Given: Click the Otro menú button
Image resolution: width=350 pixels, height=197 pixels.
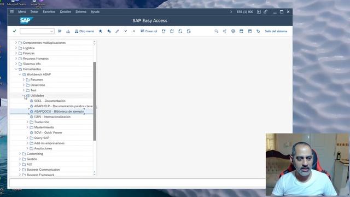Looking at the screenshot, I should point(84,31).
